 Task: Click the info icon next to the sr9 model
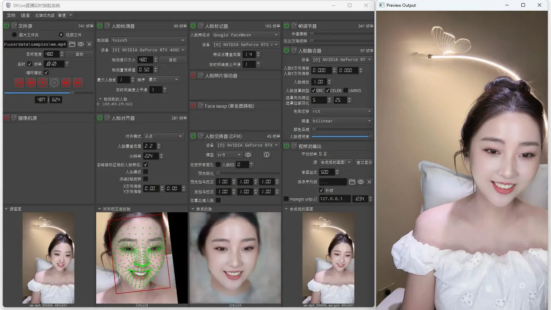[266, 155]
